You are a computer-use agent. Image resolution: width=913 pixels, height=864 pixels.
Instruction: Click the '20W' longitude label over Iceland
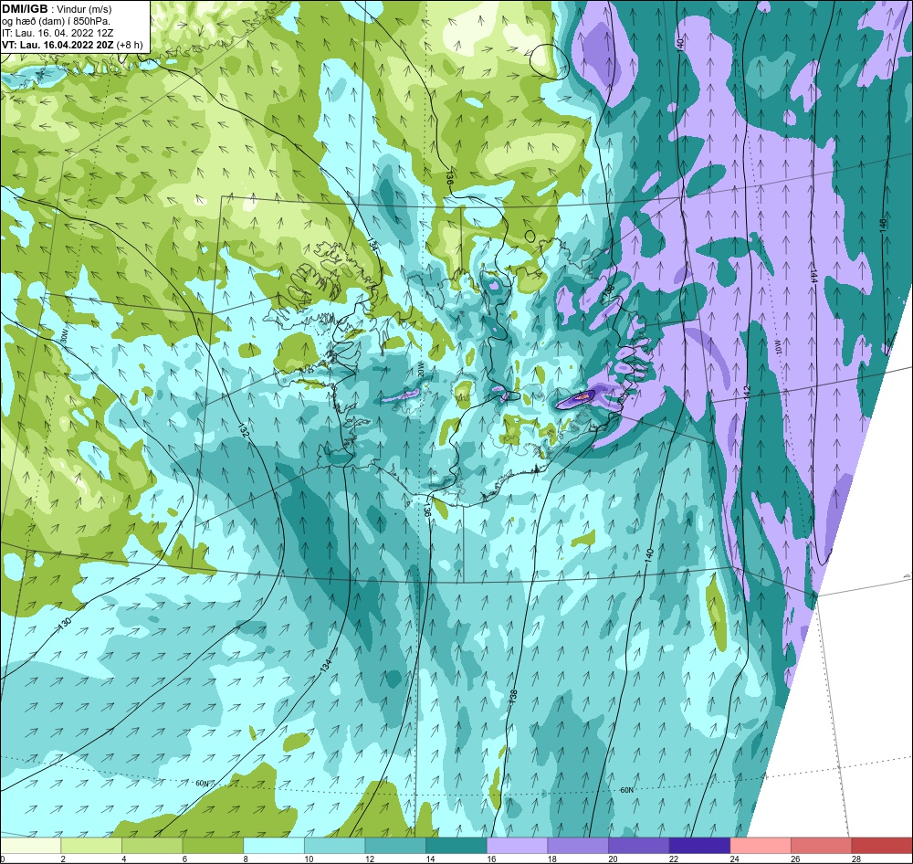419,368
